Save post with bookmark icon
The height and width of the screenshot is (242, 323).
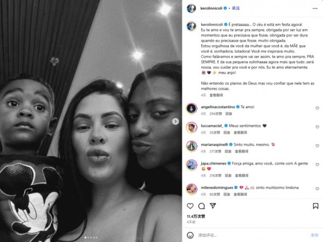pos(315,206)
